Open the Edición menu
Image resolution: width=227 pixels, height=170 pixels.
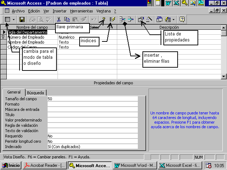point(34,11)
